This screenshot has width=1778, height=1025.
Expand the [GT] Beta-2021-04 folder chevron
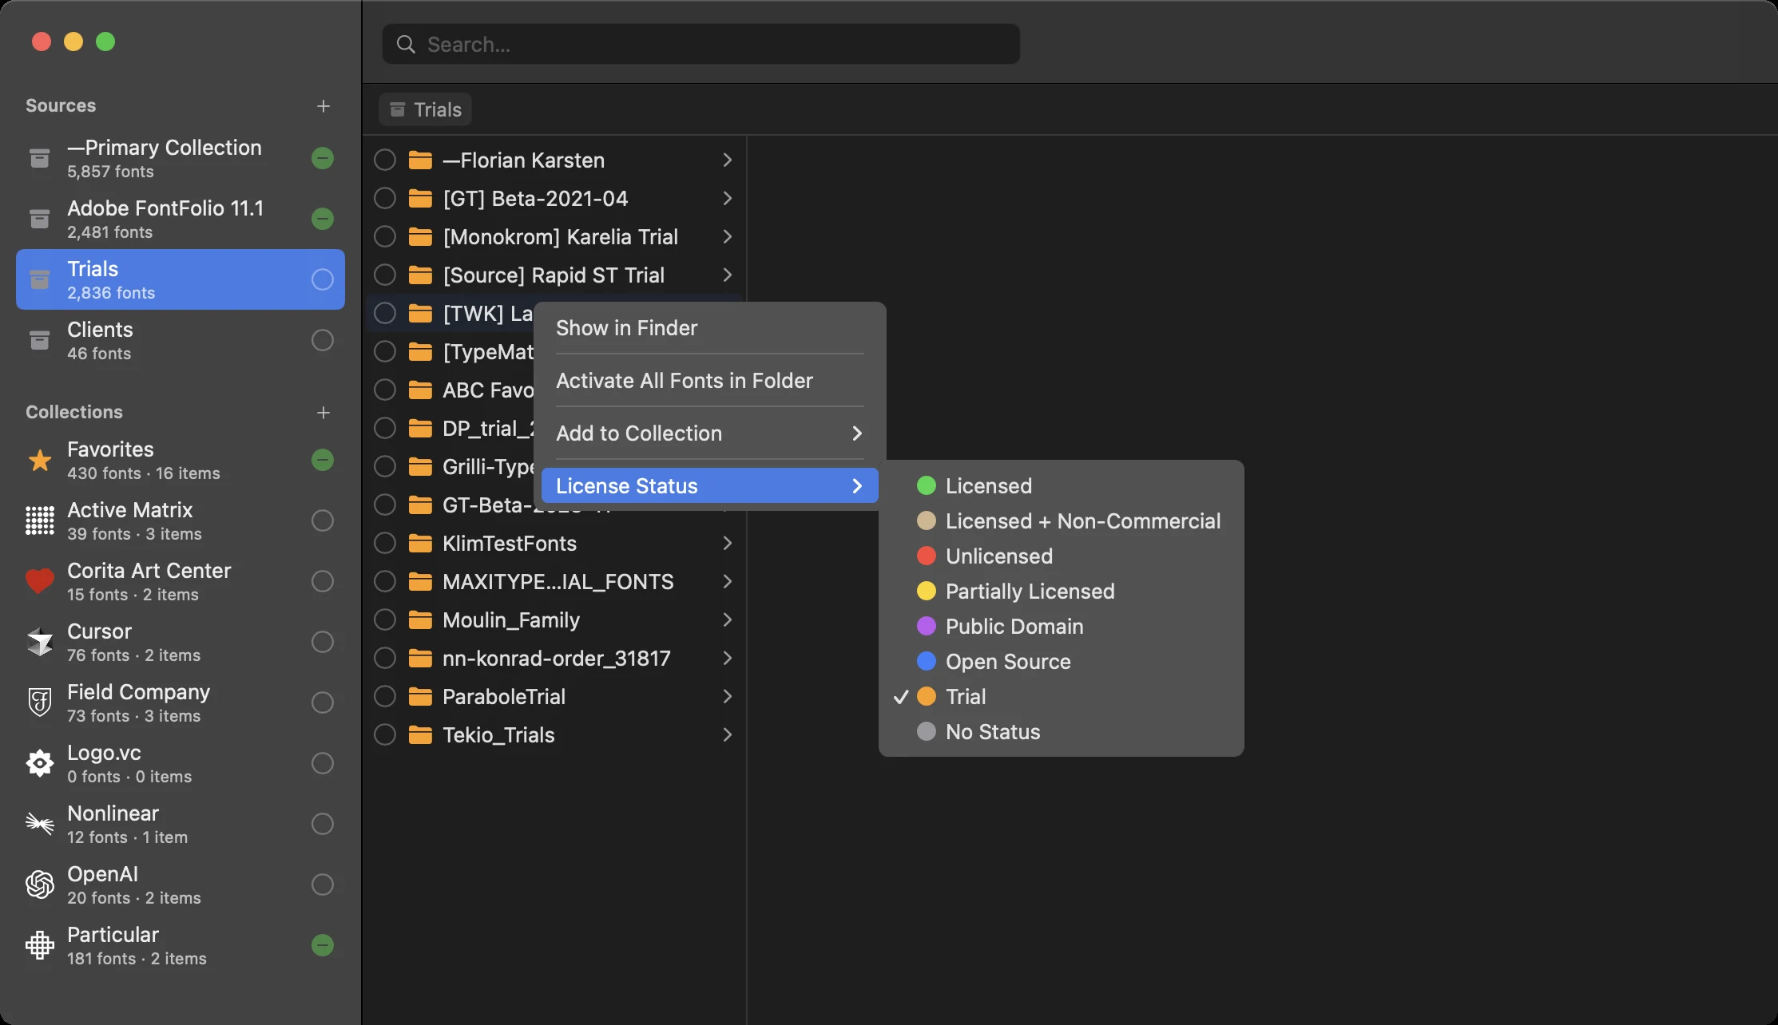tap(728, 198)
